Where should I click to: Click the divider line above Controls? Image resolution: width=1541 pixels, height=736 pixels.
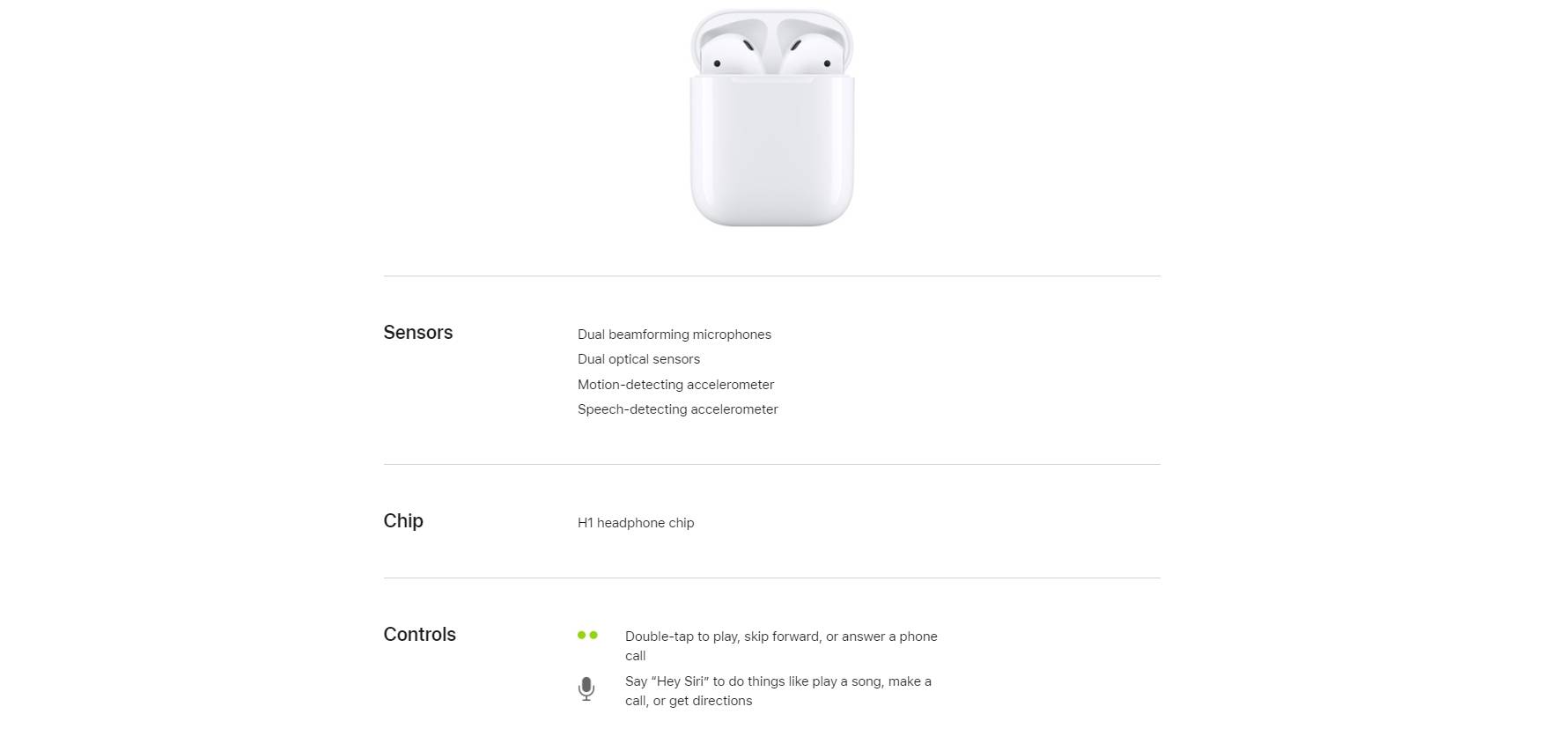click(771, 578)
